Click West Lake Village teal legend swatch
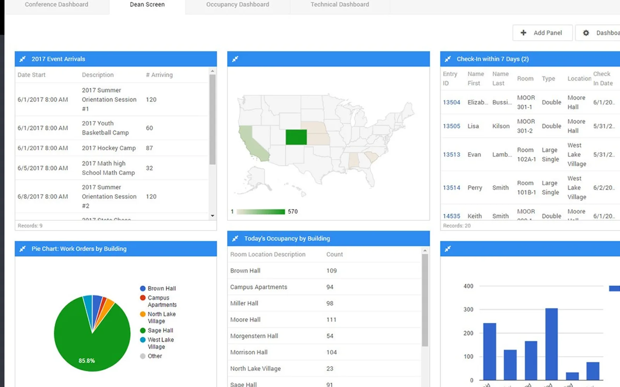Image resolution: width=620 pixels, height=387 pixels. (x=143, y=339)
